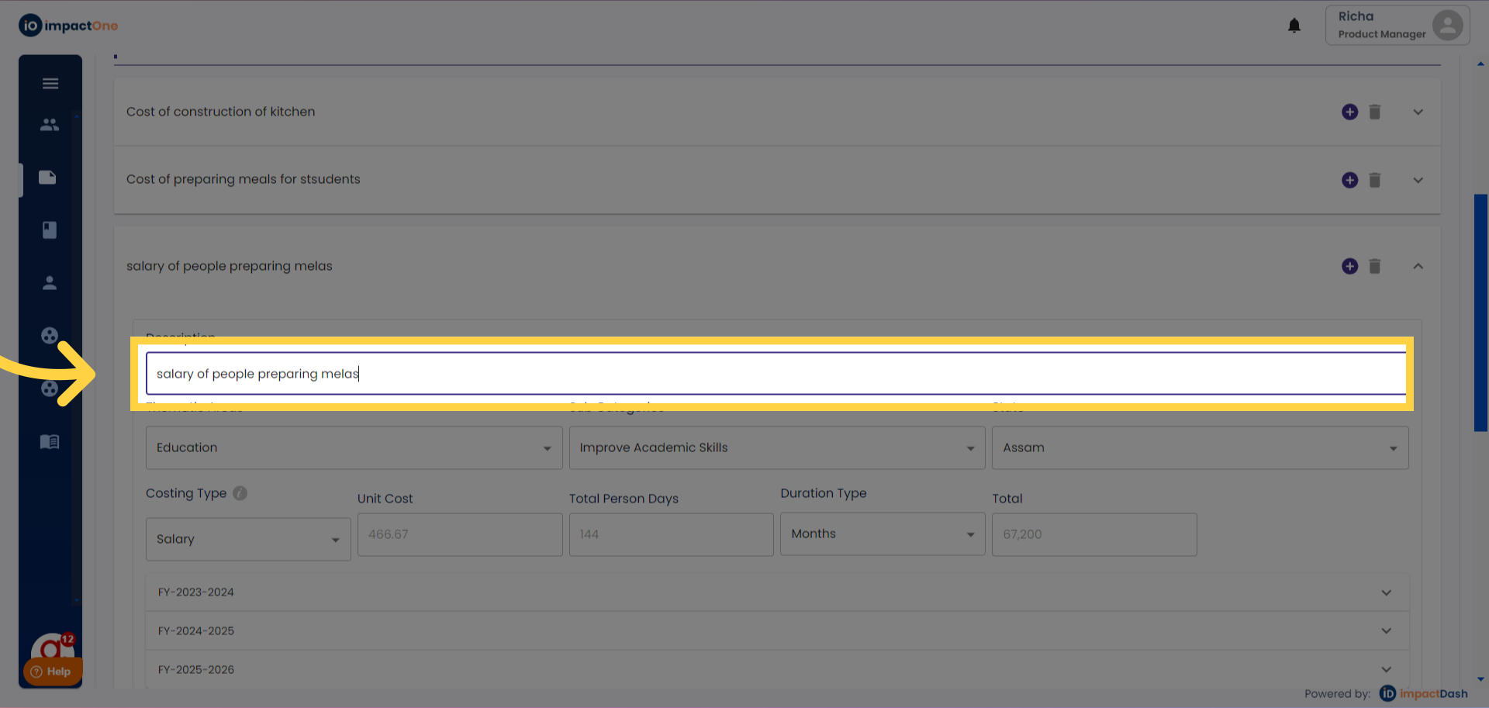
Task: Add item to Cost of construction of kitchen
Action: [x=1349, y=112]
